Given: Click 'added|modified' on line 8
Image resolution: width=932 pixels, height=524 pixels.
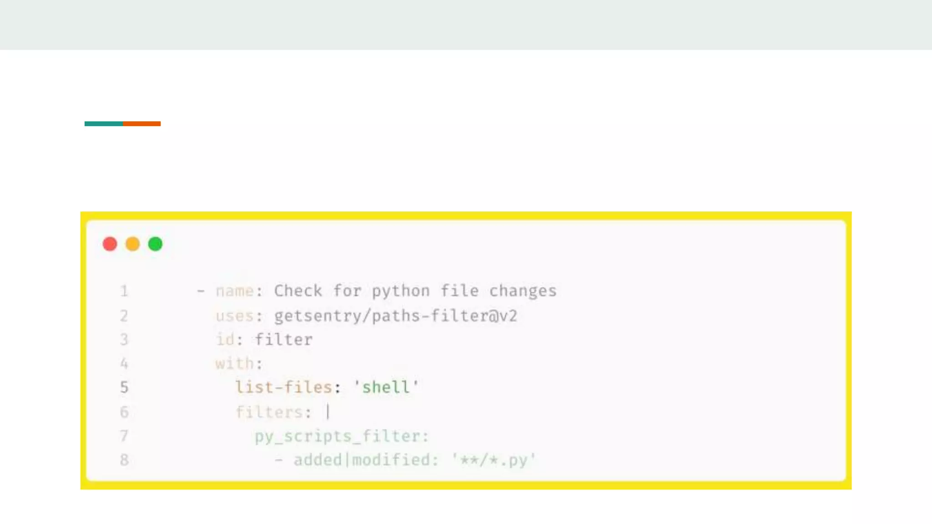Looking at the screenshot, I should pos(362,460).
